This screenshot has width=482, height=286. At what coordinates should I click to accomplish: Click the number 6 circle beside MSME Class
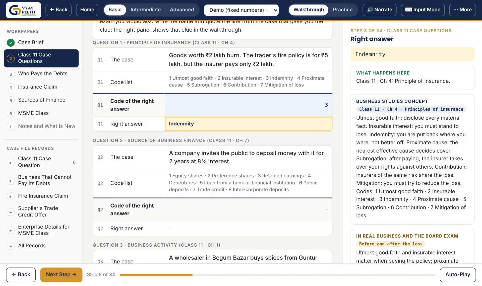tap(11, 113)
